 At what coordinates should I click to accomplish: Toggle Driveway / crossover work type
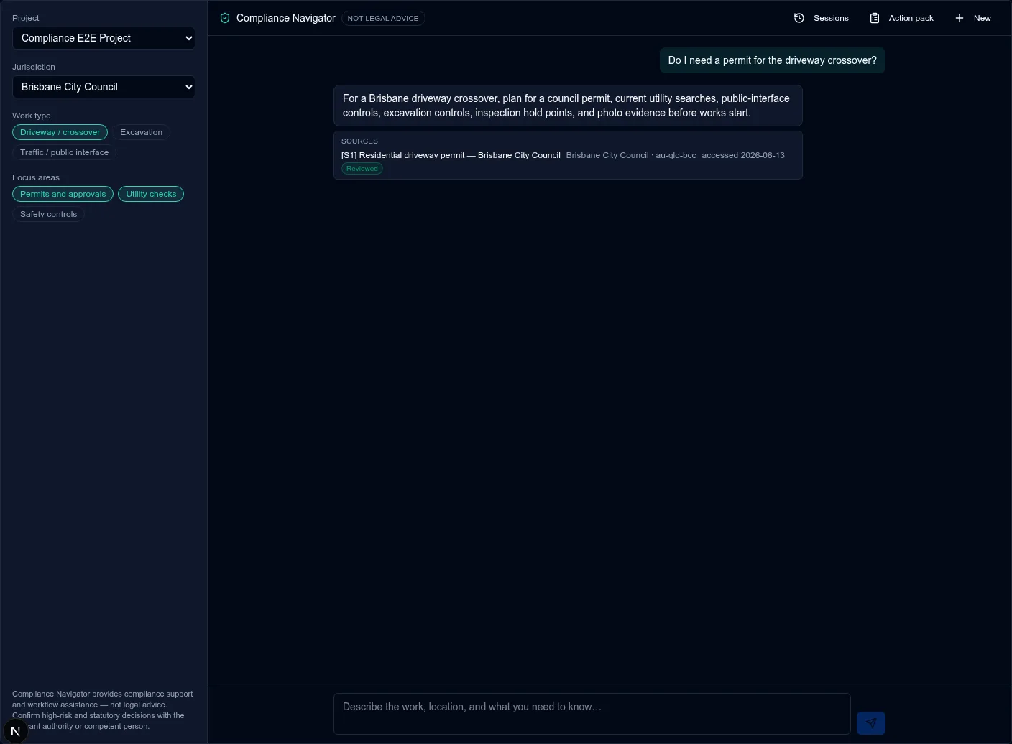click(x=60, y=132)
